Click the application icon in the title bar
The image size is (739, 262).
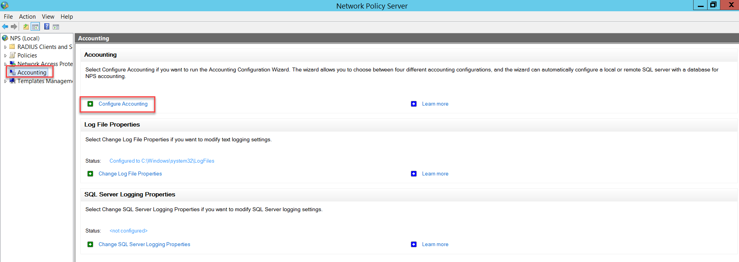(x=5, y=5)
